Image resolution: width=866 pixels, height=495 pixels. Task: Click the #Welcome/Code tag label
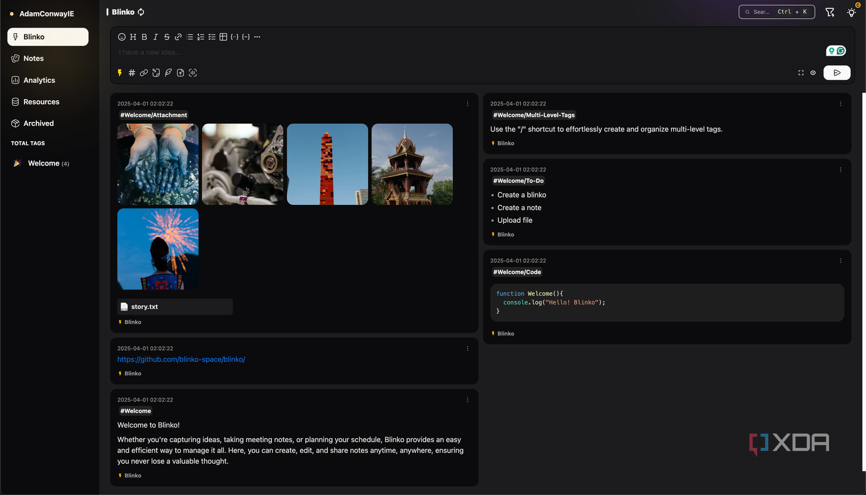[x=517, y=272]
